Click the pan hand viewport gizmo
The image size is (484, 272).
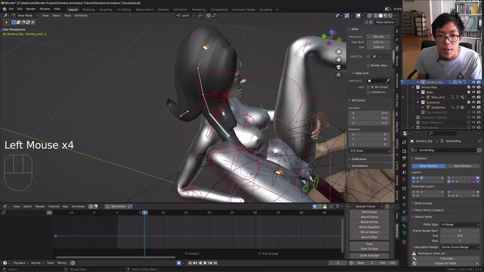[339, 59]
